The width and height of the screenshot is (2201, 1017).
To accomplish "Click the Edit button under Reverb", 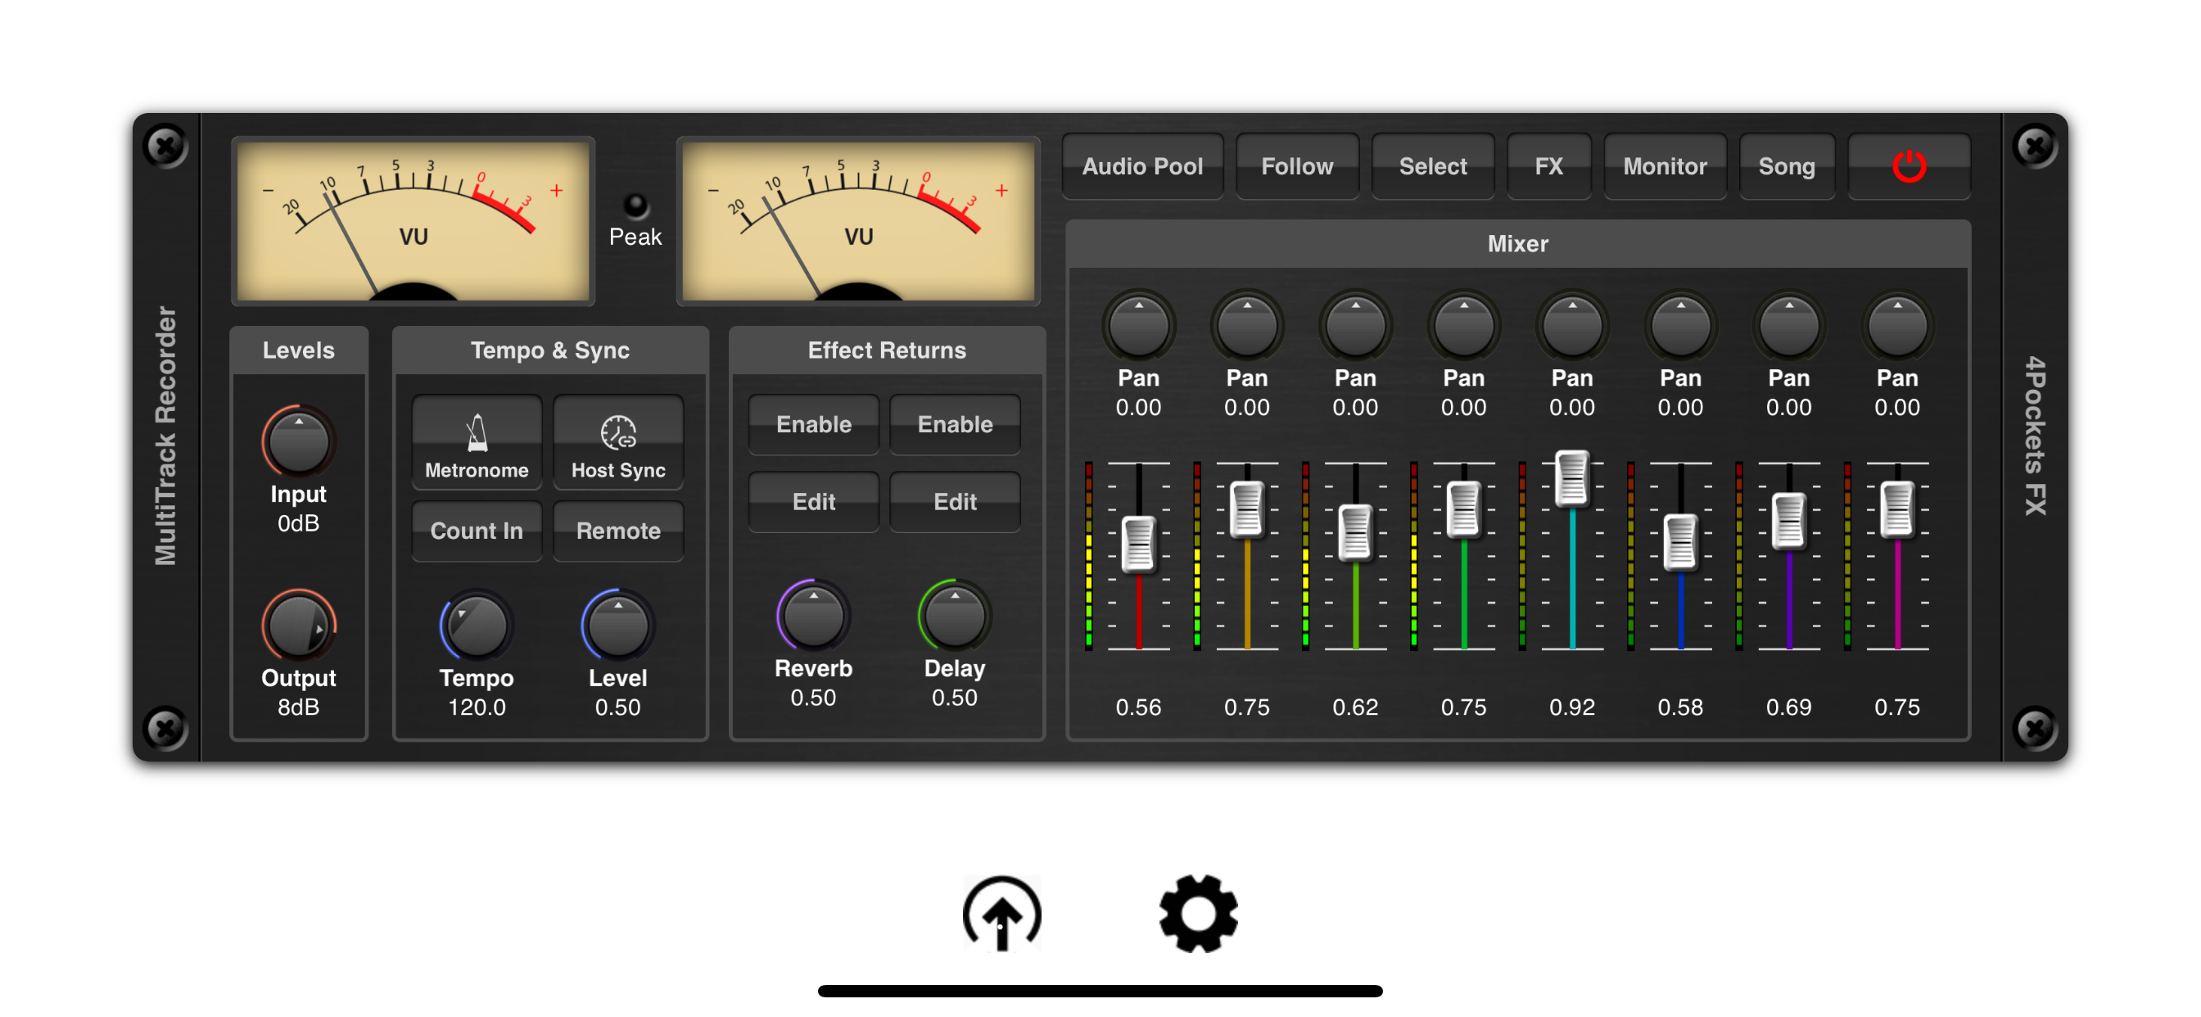I will click(x=813, y=502).
